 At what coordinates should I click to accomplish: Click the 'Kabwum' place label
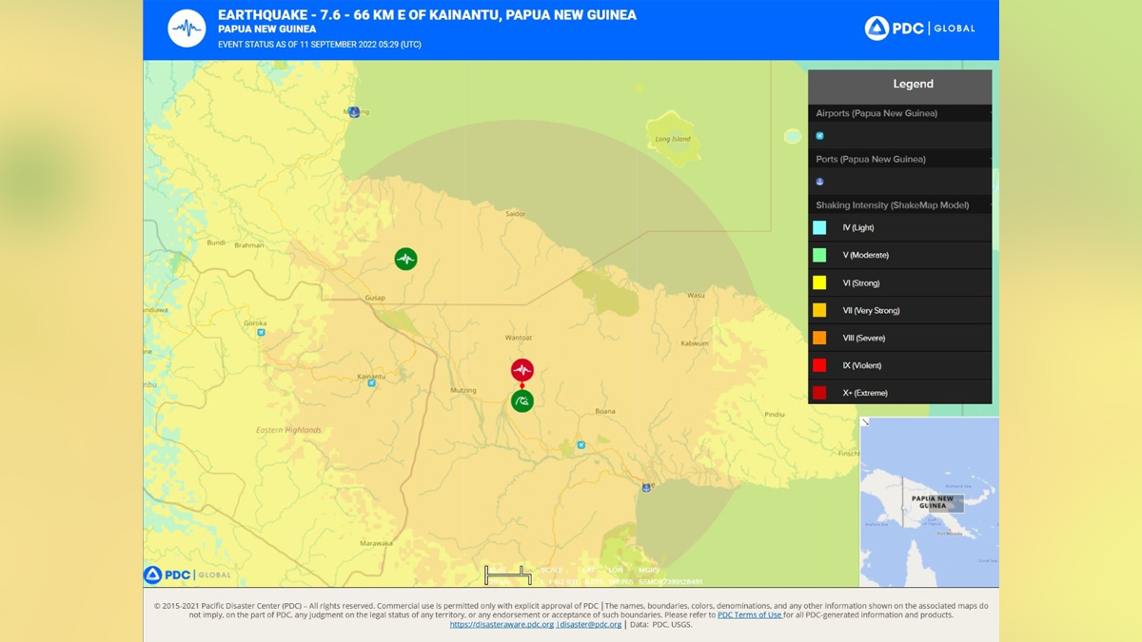click(695, 343)
